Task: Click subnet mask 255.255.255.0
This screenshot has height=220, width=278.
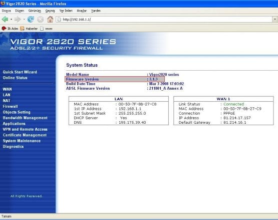Action: (132, 113)
